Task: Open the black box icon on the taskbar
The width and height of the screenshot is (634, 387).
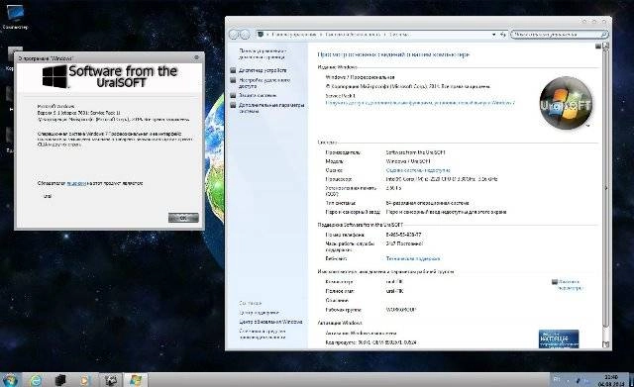Action: [59, 380]
